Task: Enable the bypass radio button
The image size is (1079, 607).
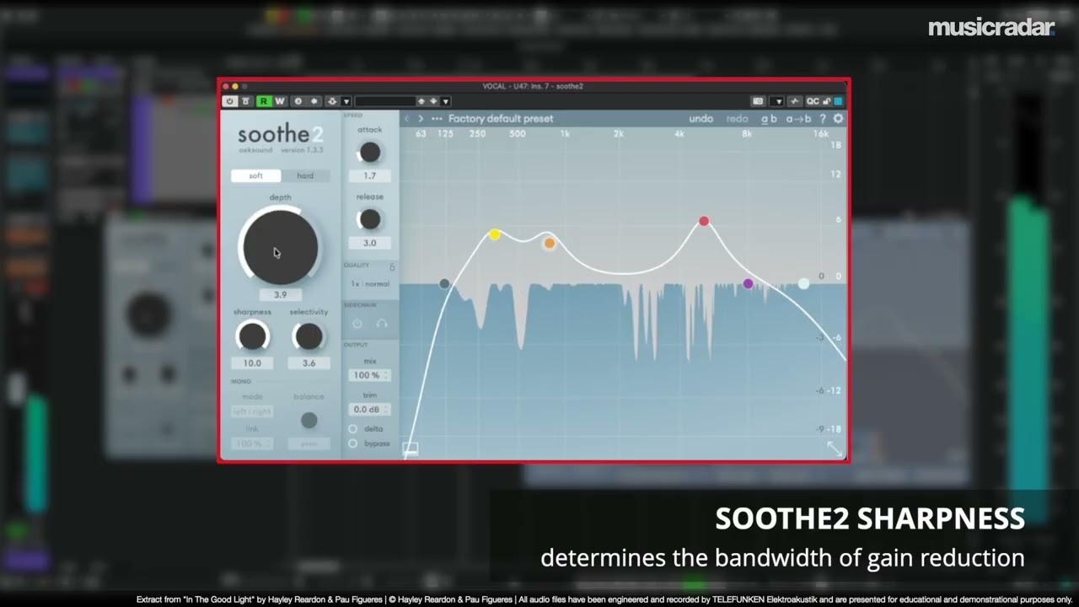Action: (353, 443)
